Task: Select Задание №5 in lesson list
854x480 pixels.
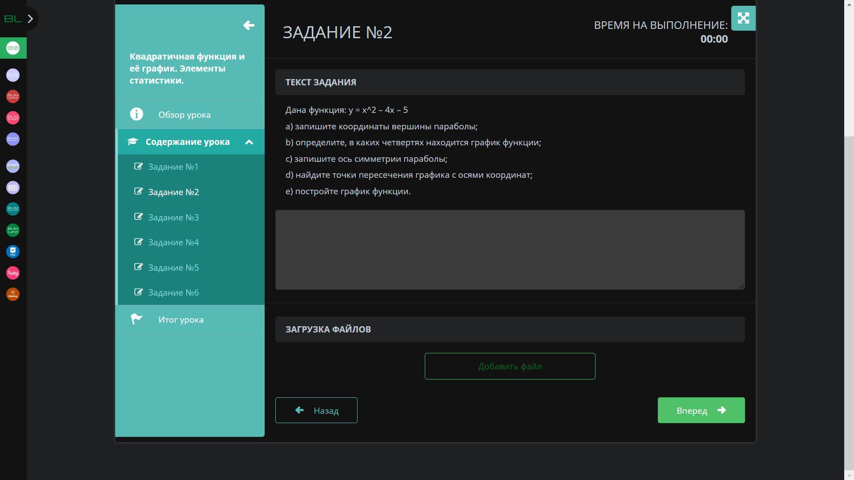Action: pos(173,268)
